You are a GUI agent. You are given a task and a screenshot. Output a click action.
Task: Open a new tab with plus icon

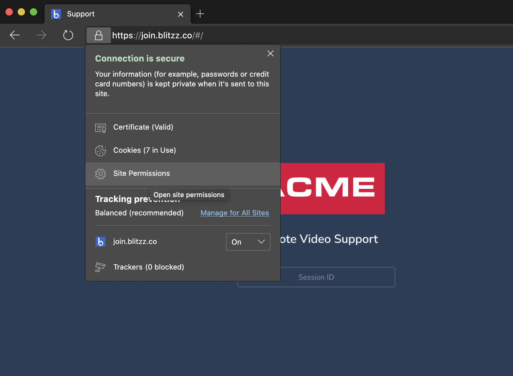coord(200,14)
